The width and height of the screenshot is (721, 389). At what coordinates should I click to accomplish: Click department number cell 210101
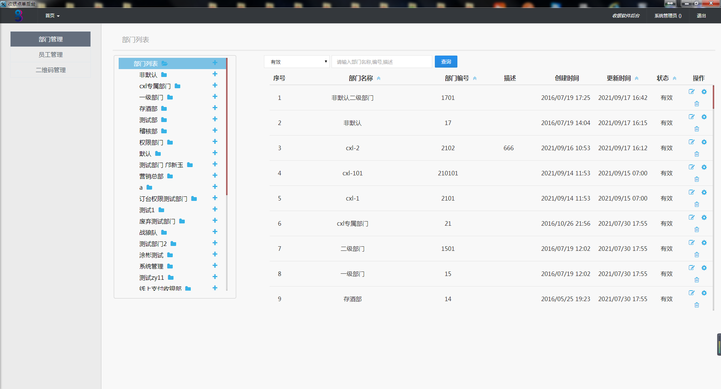[448, 173]
